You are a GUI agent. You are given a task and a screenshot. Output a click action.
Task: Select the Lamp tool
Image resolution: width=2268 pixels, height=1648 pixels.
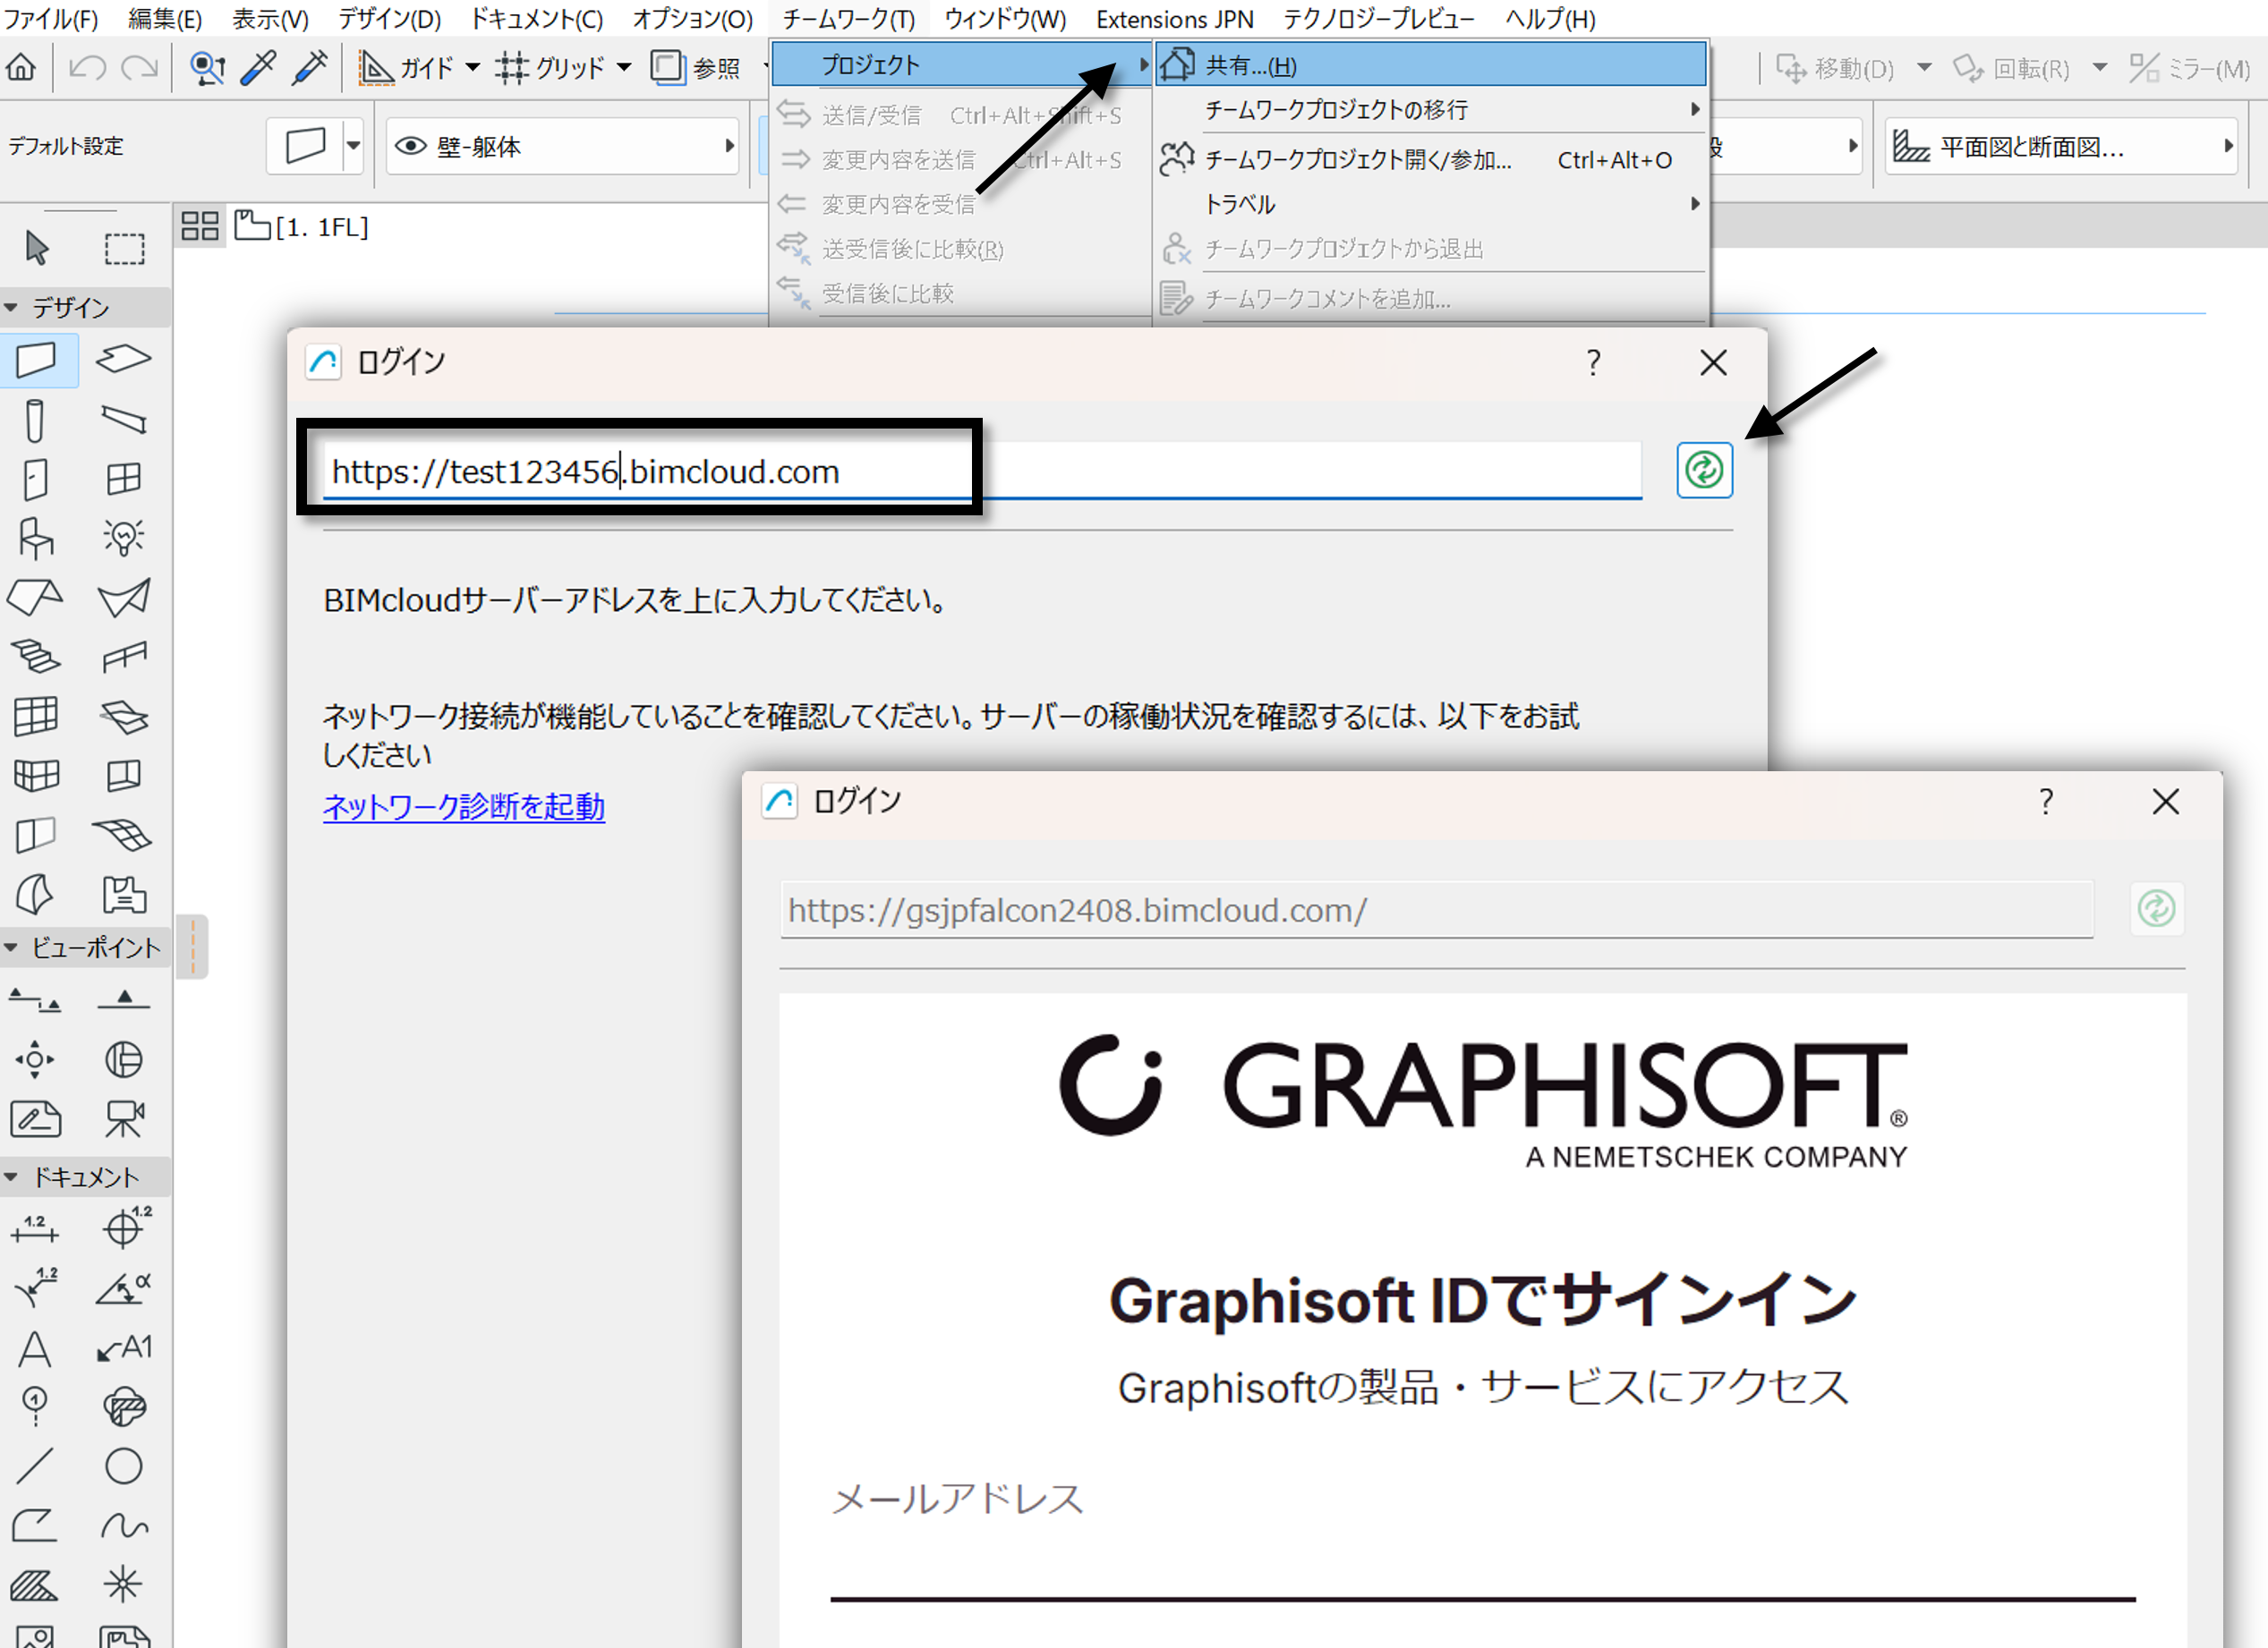point(123,538)
